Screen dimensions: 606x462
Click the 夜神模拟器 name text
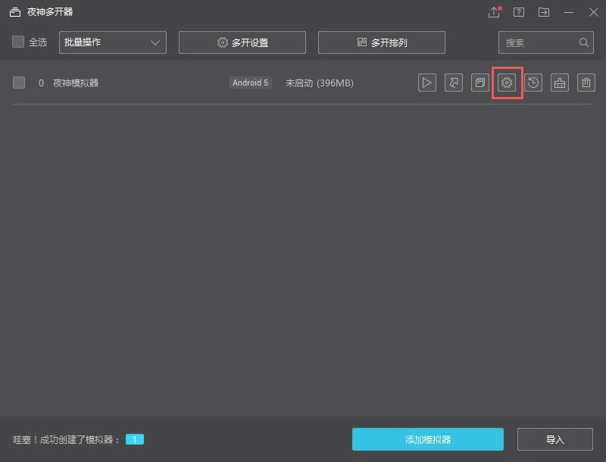(x=76, y=83)
